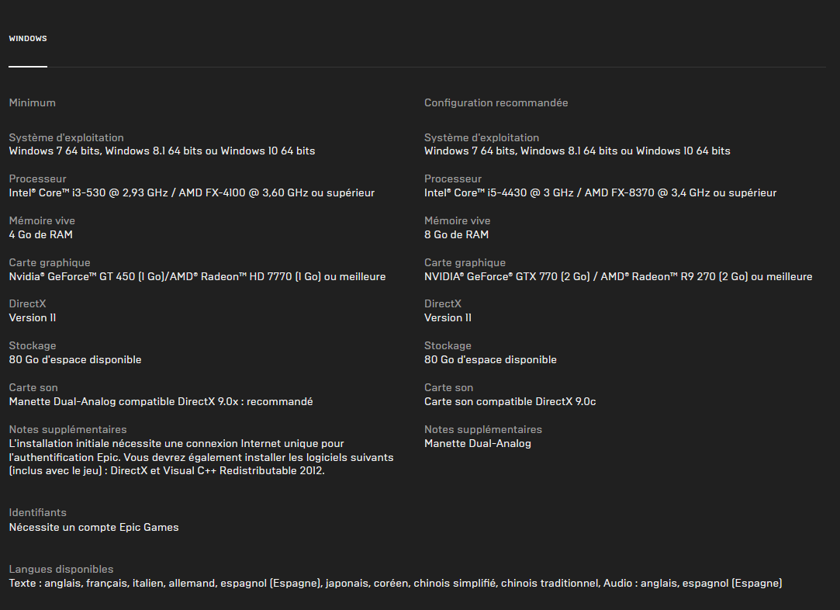The height and width of the screenshot is (610, 840).
Task: Click the installation initiale notes paragraph
Action: pyautogui.click(x=202, y=457)
